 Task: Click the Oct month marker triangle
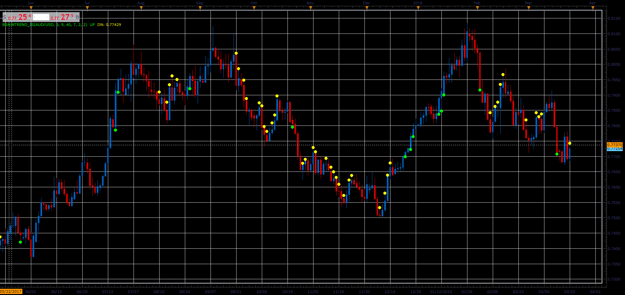point(254,9)
